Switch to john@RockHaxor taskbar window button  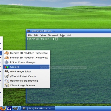38,108
